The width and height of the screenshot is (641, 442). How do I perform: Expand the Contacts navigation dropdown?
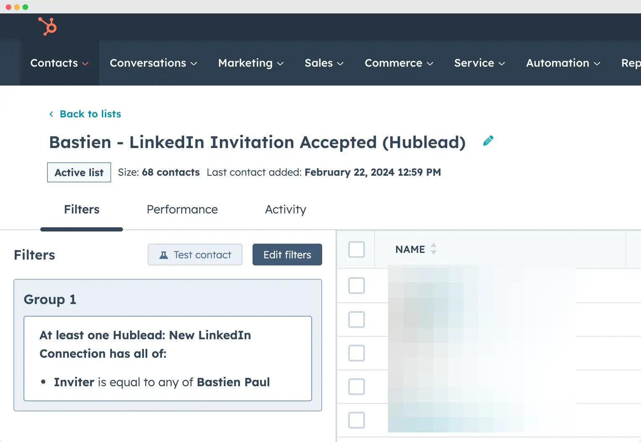pyautogui.click(x=60, y=63)
